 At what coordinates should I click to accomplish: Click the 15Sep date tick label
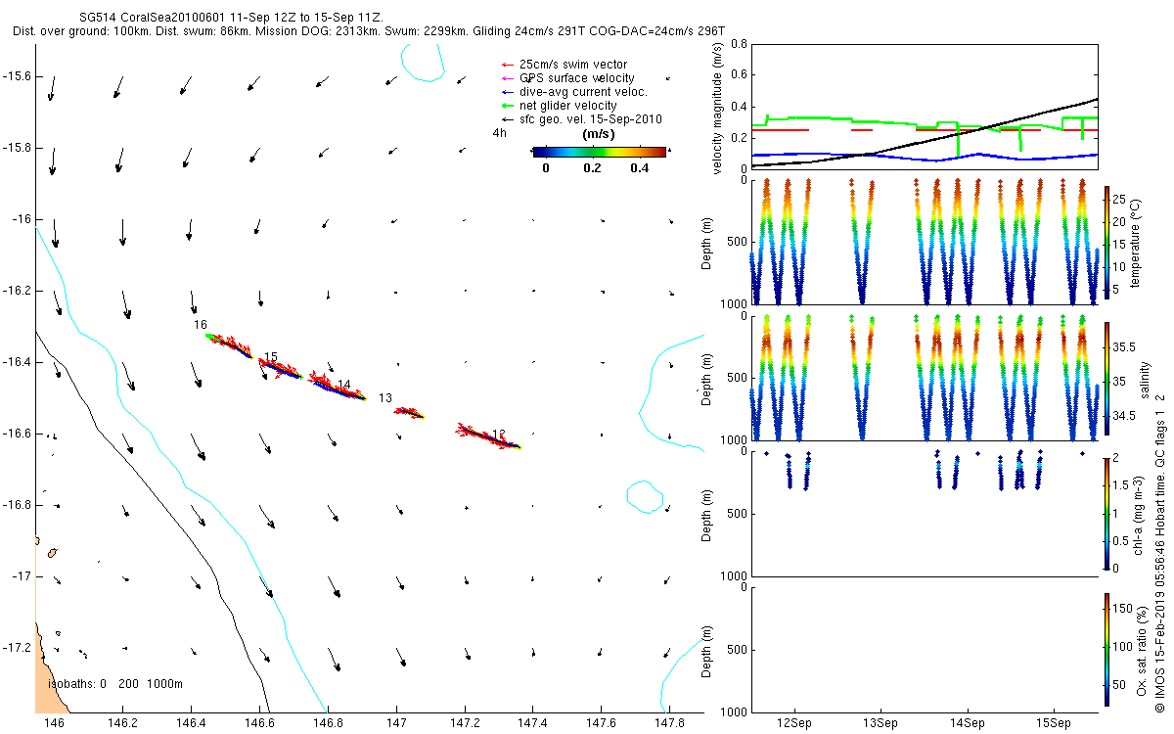click(1054, 723)
